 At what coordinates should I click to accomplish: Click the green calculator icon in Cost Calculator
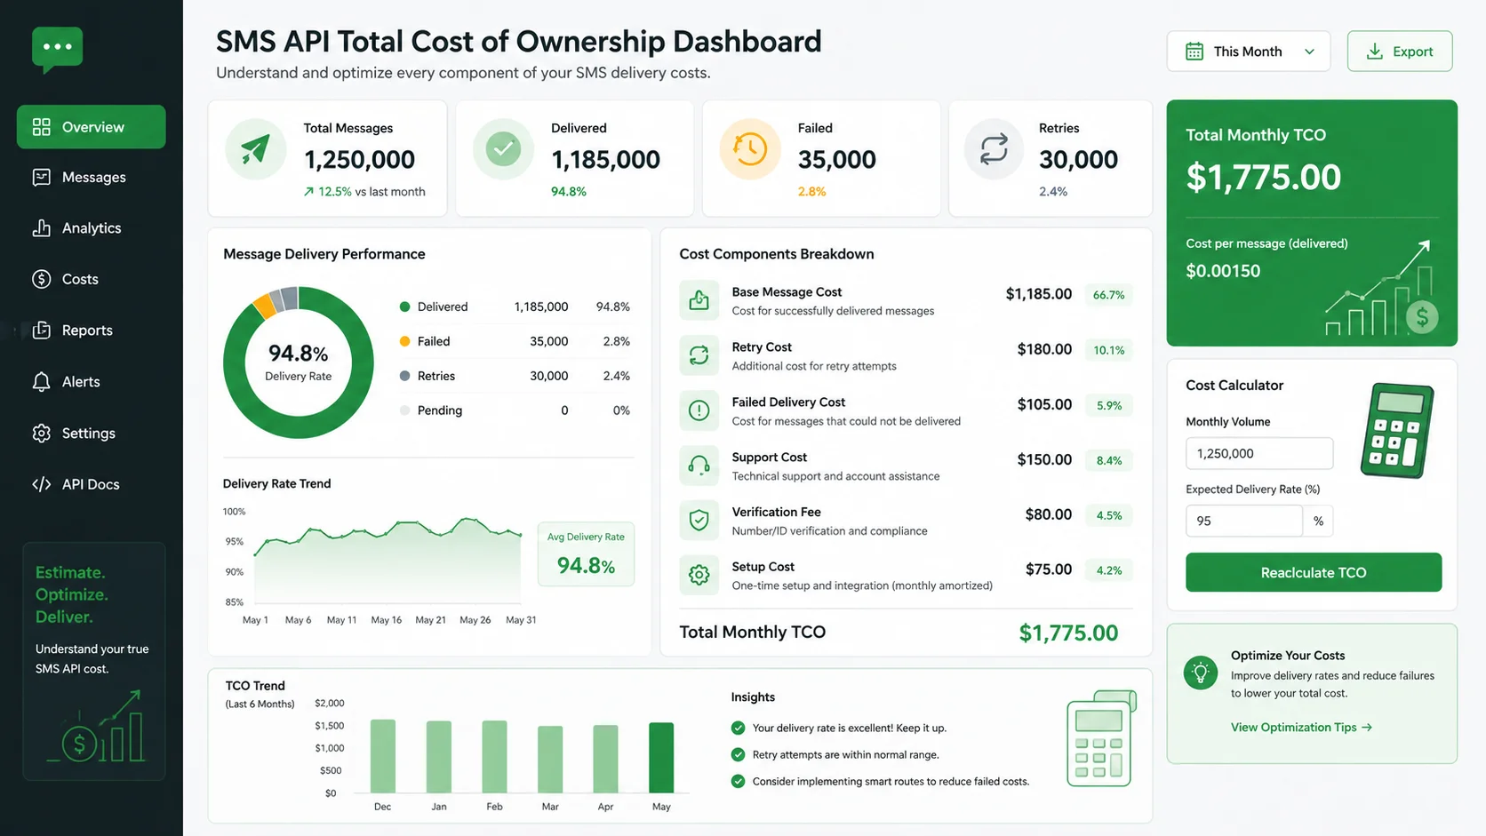(x=1396, y=431)
